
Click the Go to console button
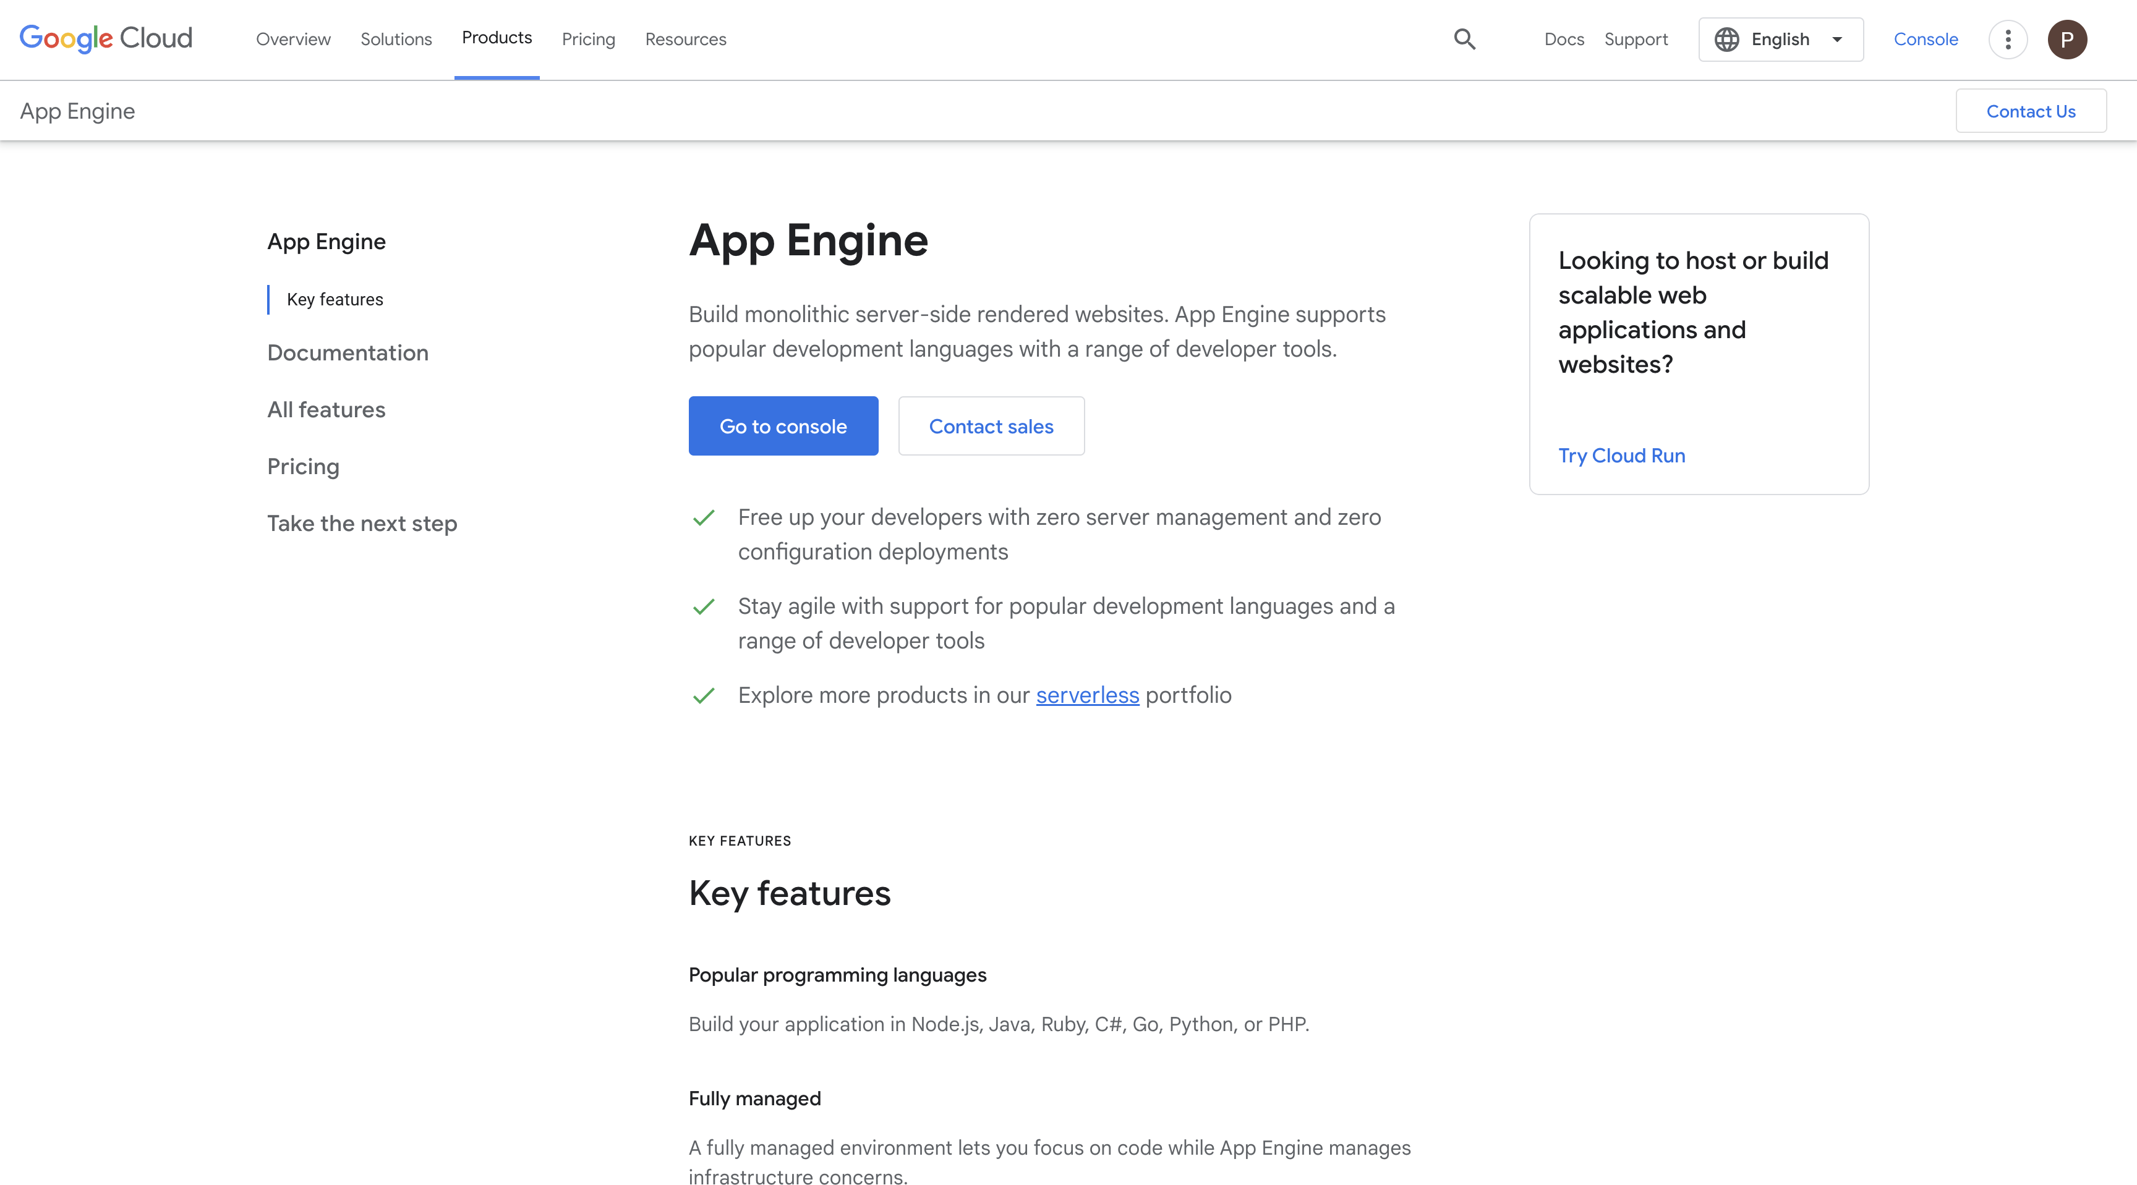(x=782, y=427)
